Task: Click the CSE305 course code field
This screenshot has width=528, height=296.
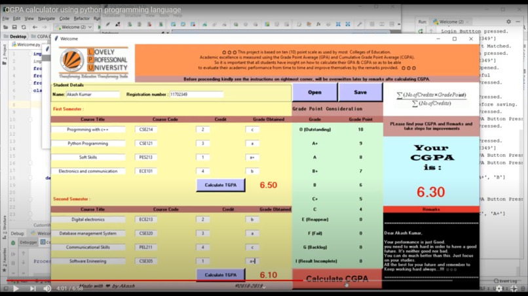Action: click(x=146, y=261)
